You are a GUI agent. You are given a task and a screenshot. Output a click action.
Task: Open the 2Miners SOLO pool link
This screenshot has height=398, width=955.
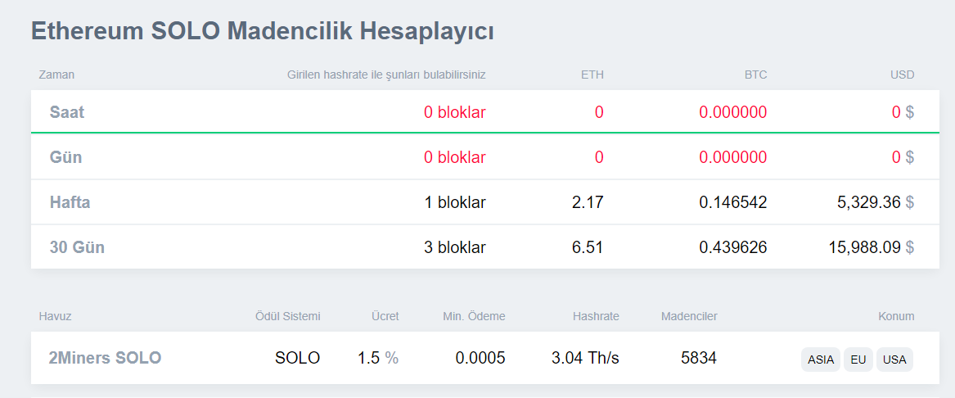click(106, 358)
